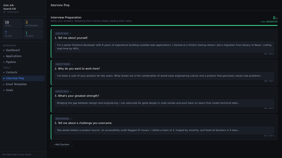Go to the Goals page
Image resolution: width=282 pixels, height=158 pixels.
10,90
